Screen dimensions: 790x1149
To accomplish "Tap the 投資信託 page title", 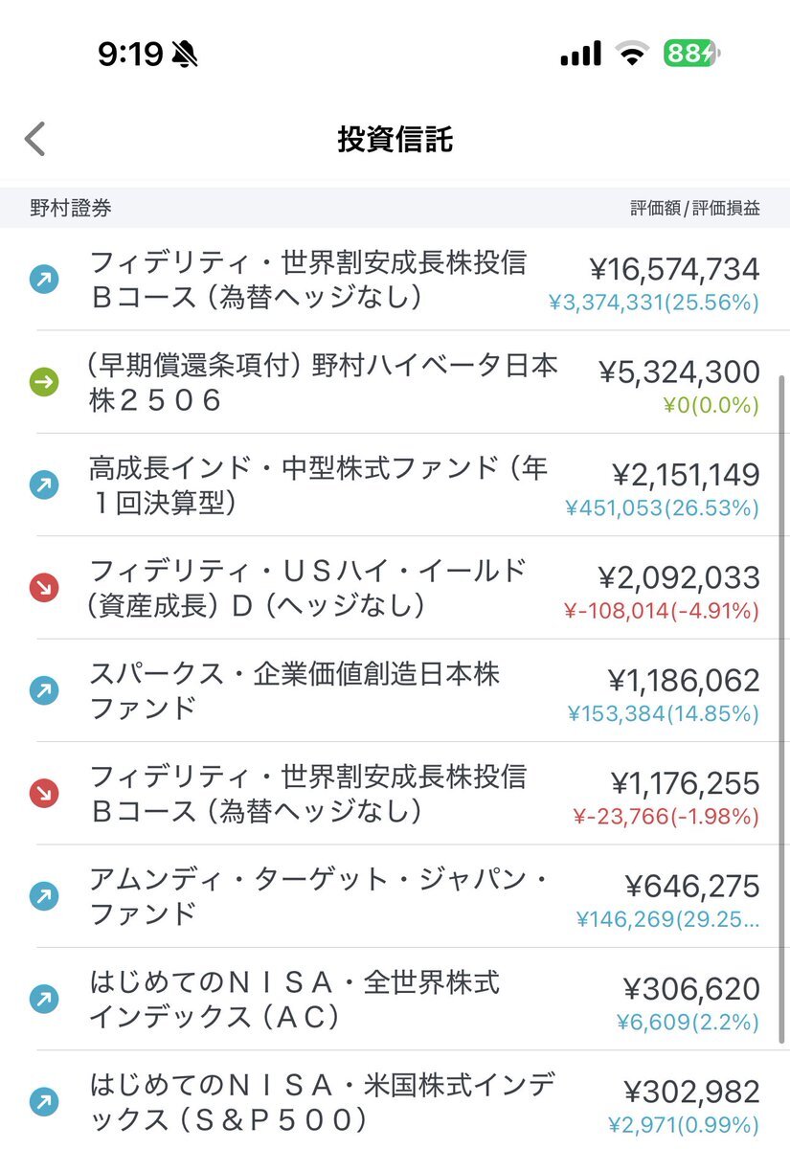I will pos(395,139).
